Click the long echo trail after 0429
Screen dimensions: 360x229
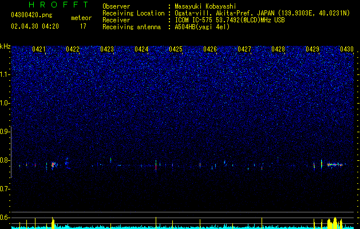[x=335, y=164]
